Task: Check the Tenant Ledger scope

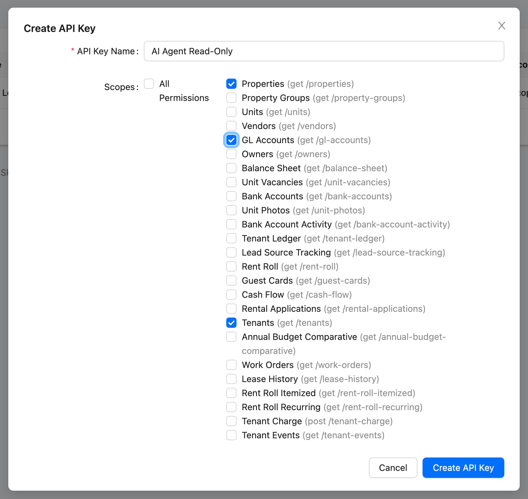Action: click(x=231, y=238)
